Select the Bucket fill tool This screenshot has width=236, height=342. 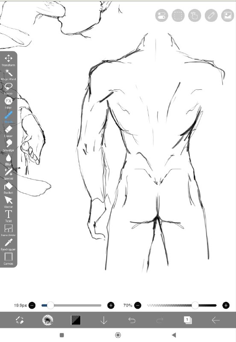coord(8,188)
